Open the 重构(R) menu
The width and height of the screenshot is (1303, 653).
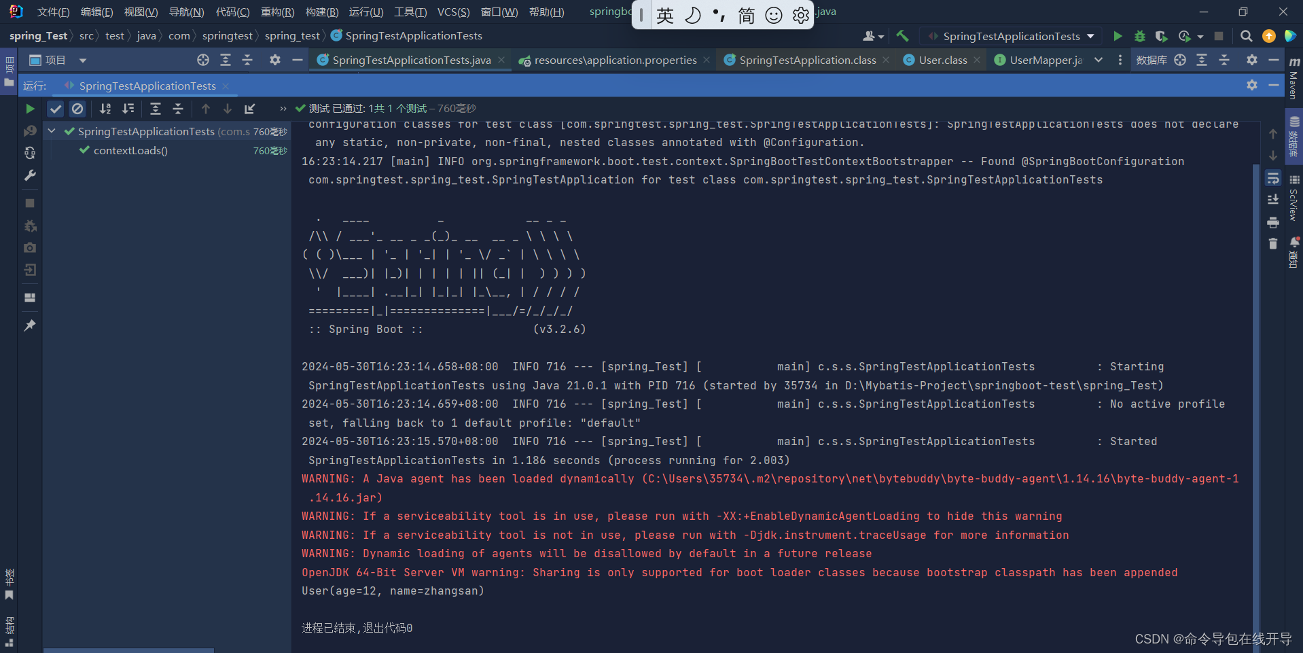(x=277, y=12)
